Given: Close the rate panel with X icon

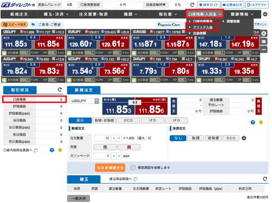Looking at the screenshot, I should (264, 34).
